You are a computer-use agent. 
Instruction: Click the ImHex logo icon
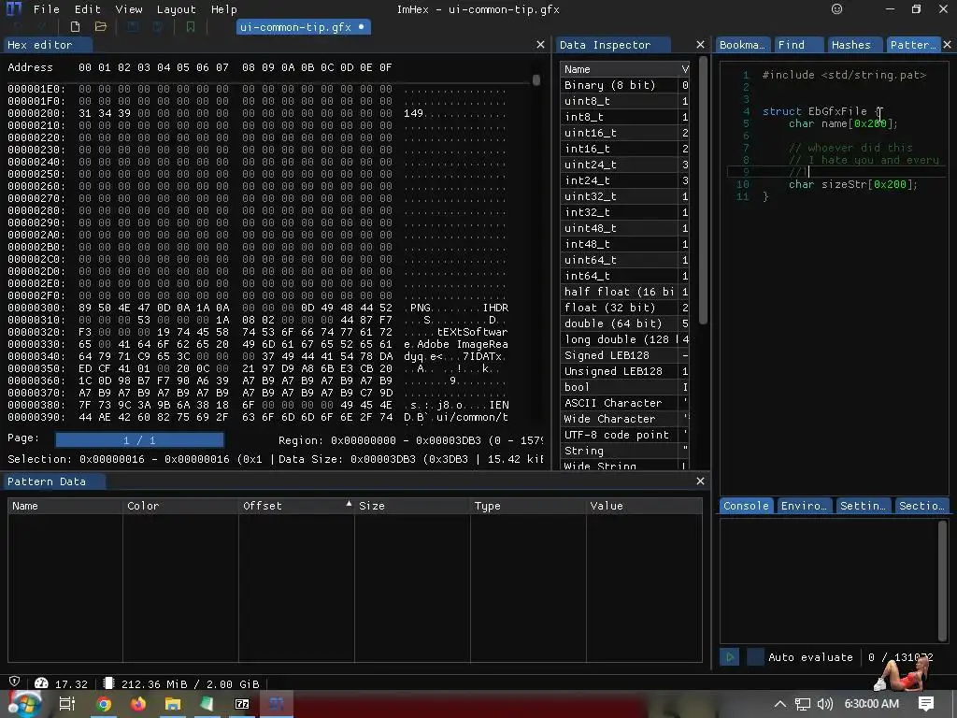point(13,8)
